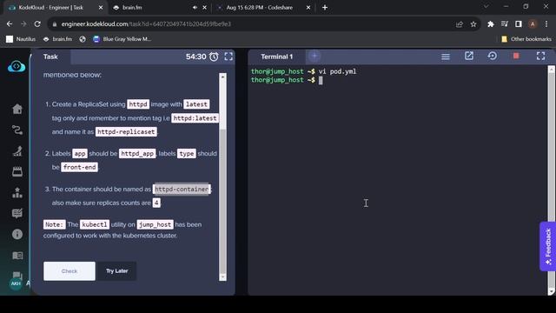Screen dimensions: 556x313
Task: Click the 54:30 countdown timer
Action: [195, 57]
